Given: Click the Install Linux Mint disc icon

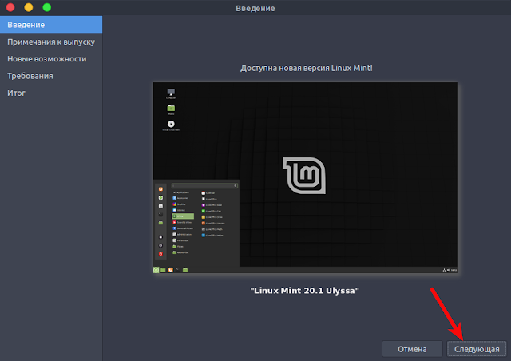Looking at the screenshot, I should pyautogui.click(x=171, y=124).
